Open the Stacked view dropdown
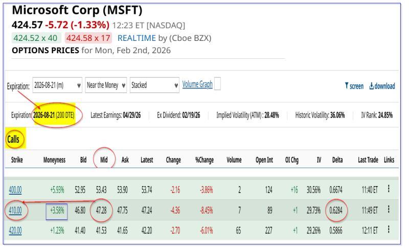This screenshot has height=248, width=409. (x=154, y=85)
